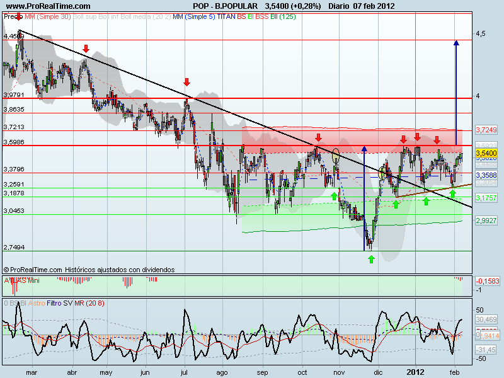Click the 30,469 oscillator value tag
This screenshot has height=378, width=504.
click(486, 319)
